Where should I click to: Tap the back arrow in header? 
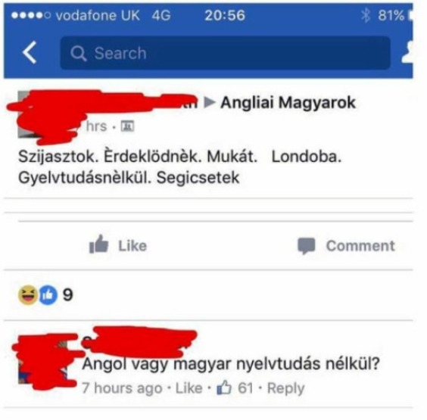pos(30,52)
